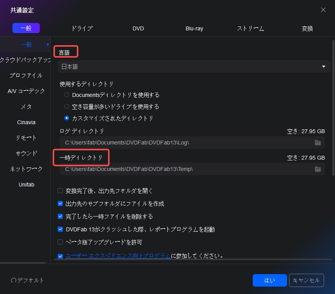Click the Log directory path field
This screenshot has width=335, height=294.
pyautogui.click(x=192, y=143)
